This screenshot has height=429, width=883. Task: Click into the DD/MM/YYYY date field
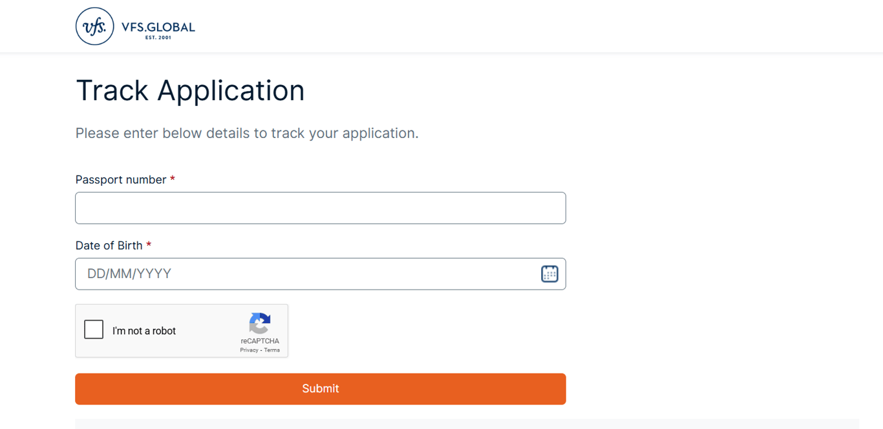click(x=304, y=274)
